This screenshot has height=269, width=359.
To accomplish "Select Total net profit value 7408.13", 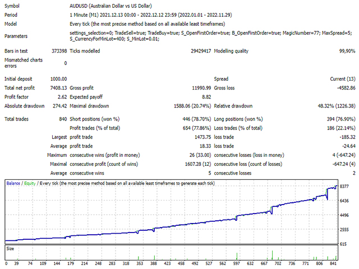I will coord(58,88).
